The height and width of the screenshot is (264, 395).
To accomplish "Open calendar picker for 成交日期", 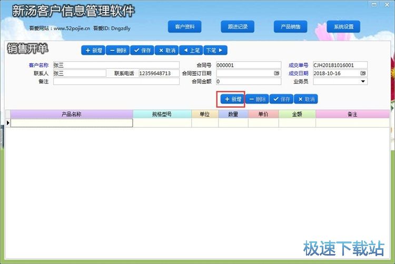I will point(363,73).
